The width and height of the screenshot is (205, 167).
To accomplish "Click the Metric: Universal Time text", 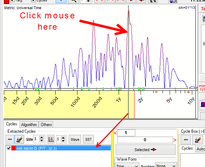I will [x=23, y=8].
